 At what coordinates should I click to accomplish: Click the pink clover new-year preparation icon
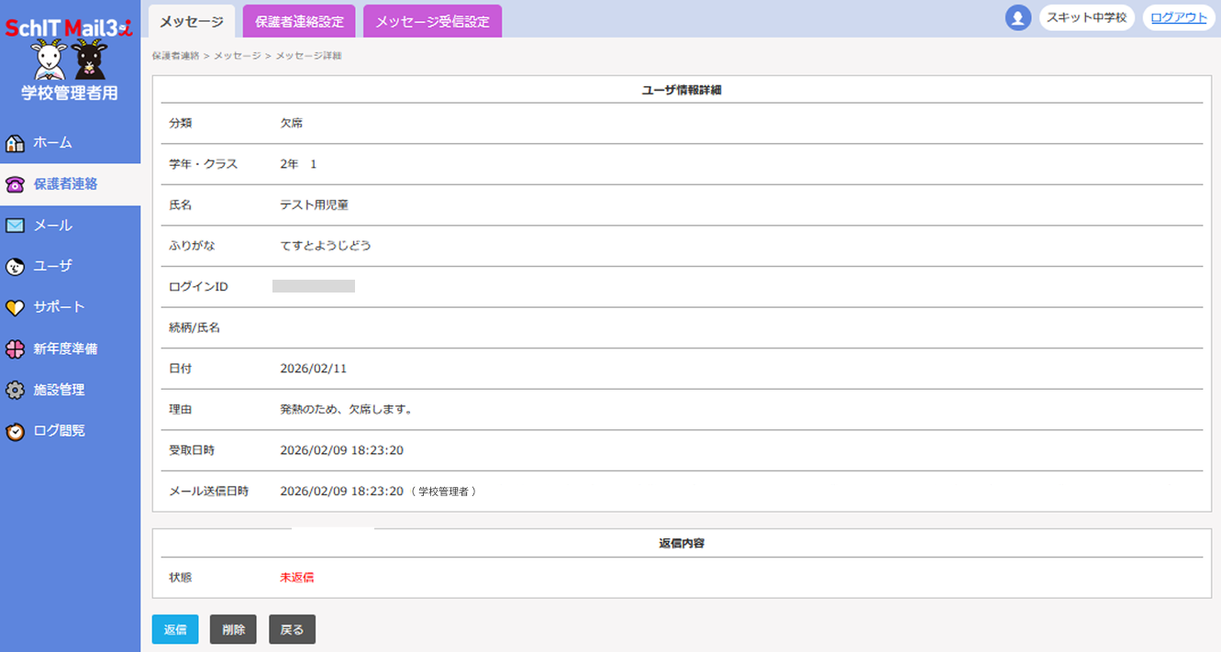pos(15,349)
